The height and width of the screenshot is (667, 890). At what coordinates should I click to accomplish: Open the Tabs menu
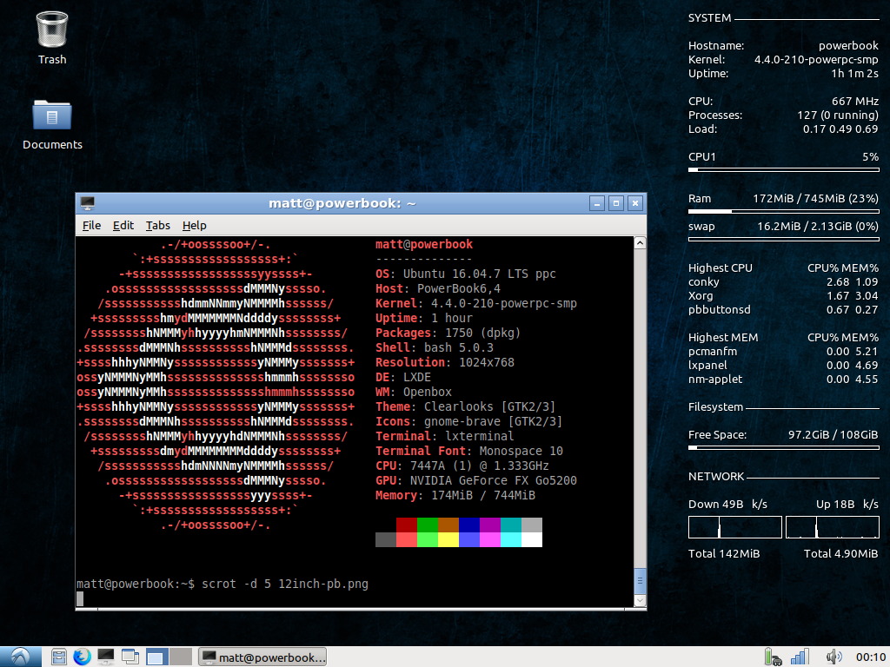coord(157,225)
